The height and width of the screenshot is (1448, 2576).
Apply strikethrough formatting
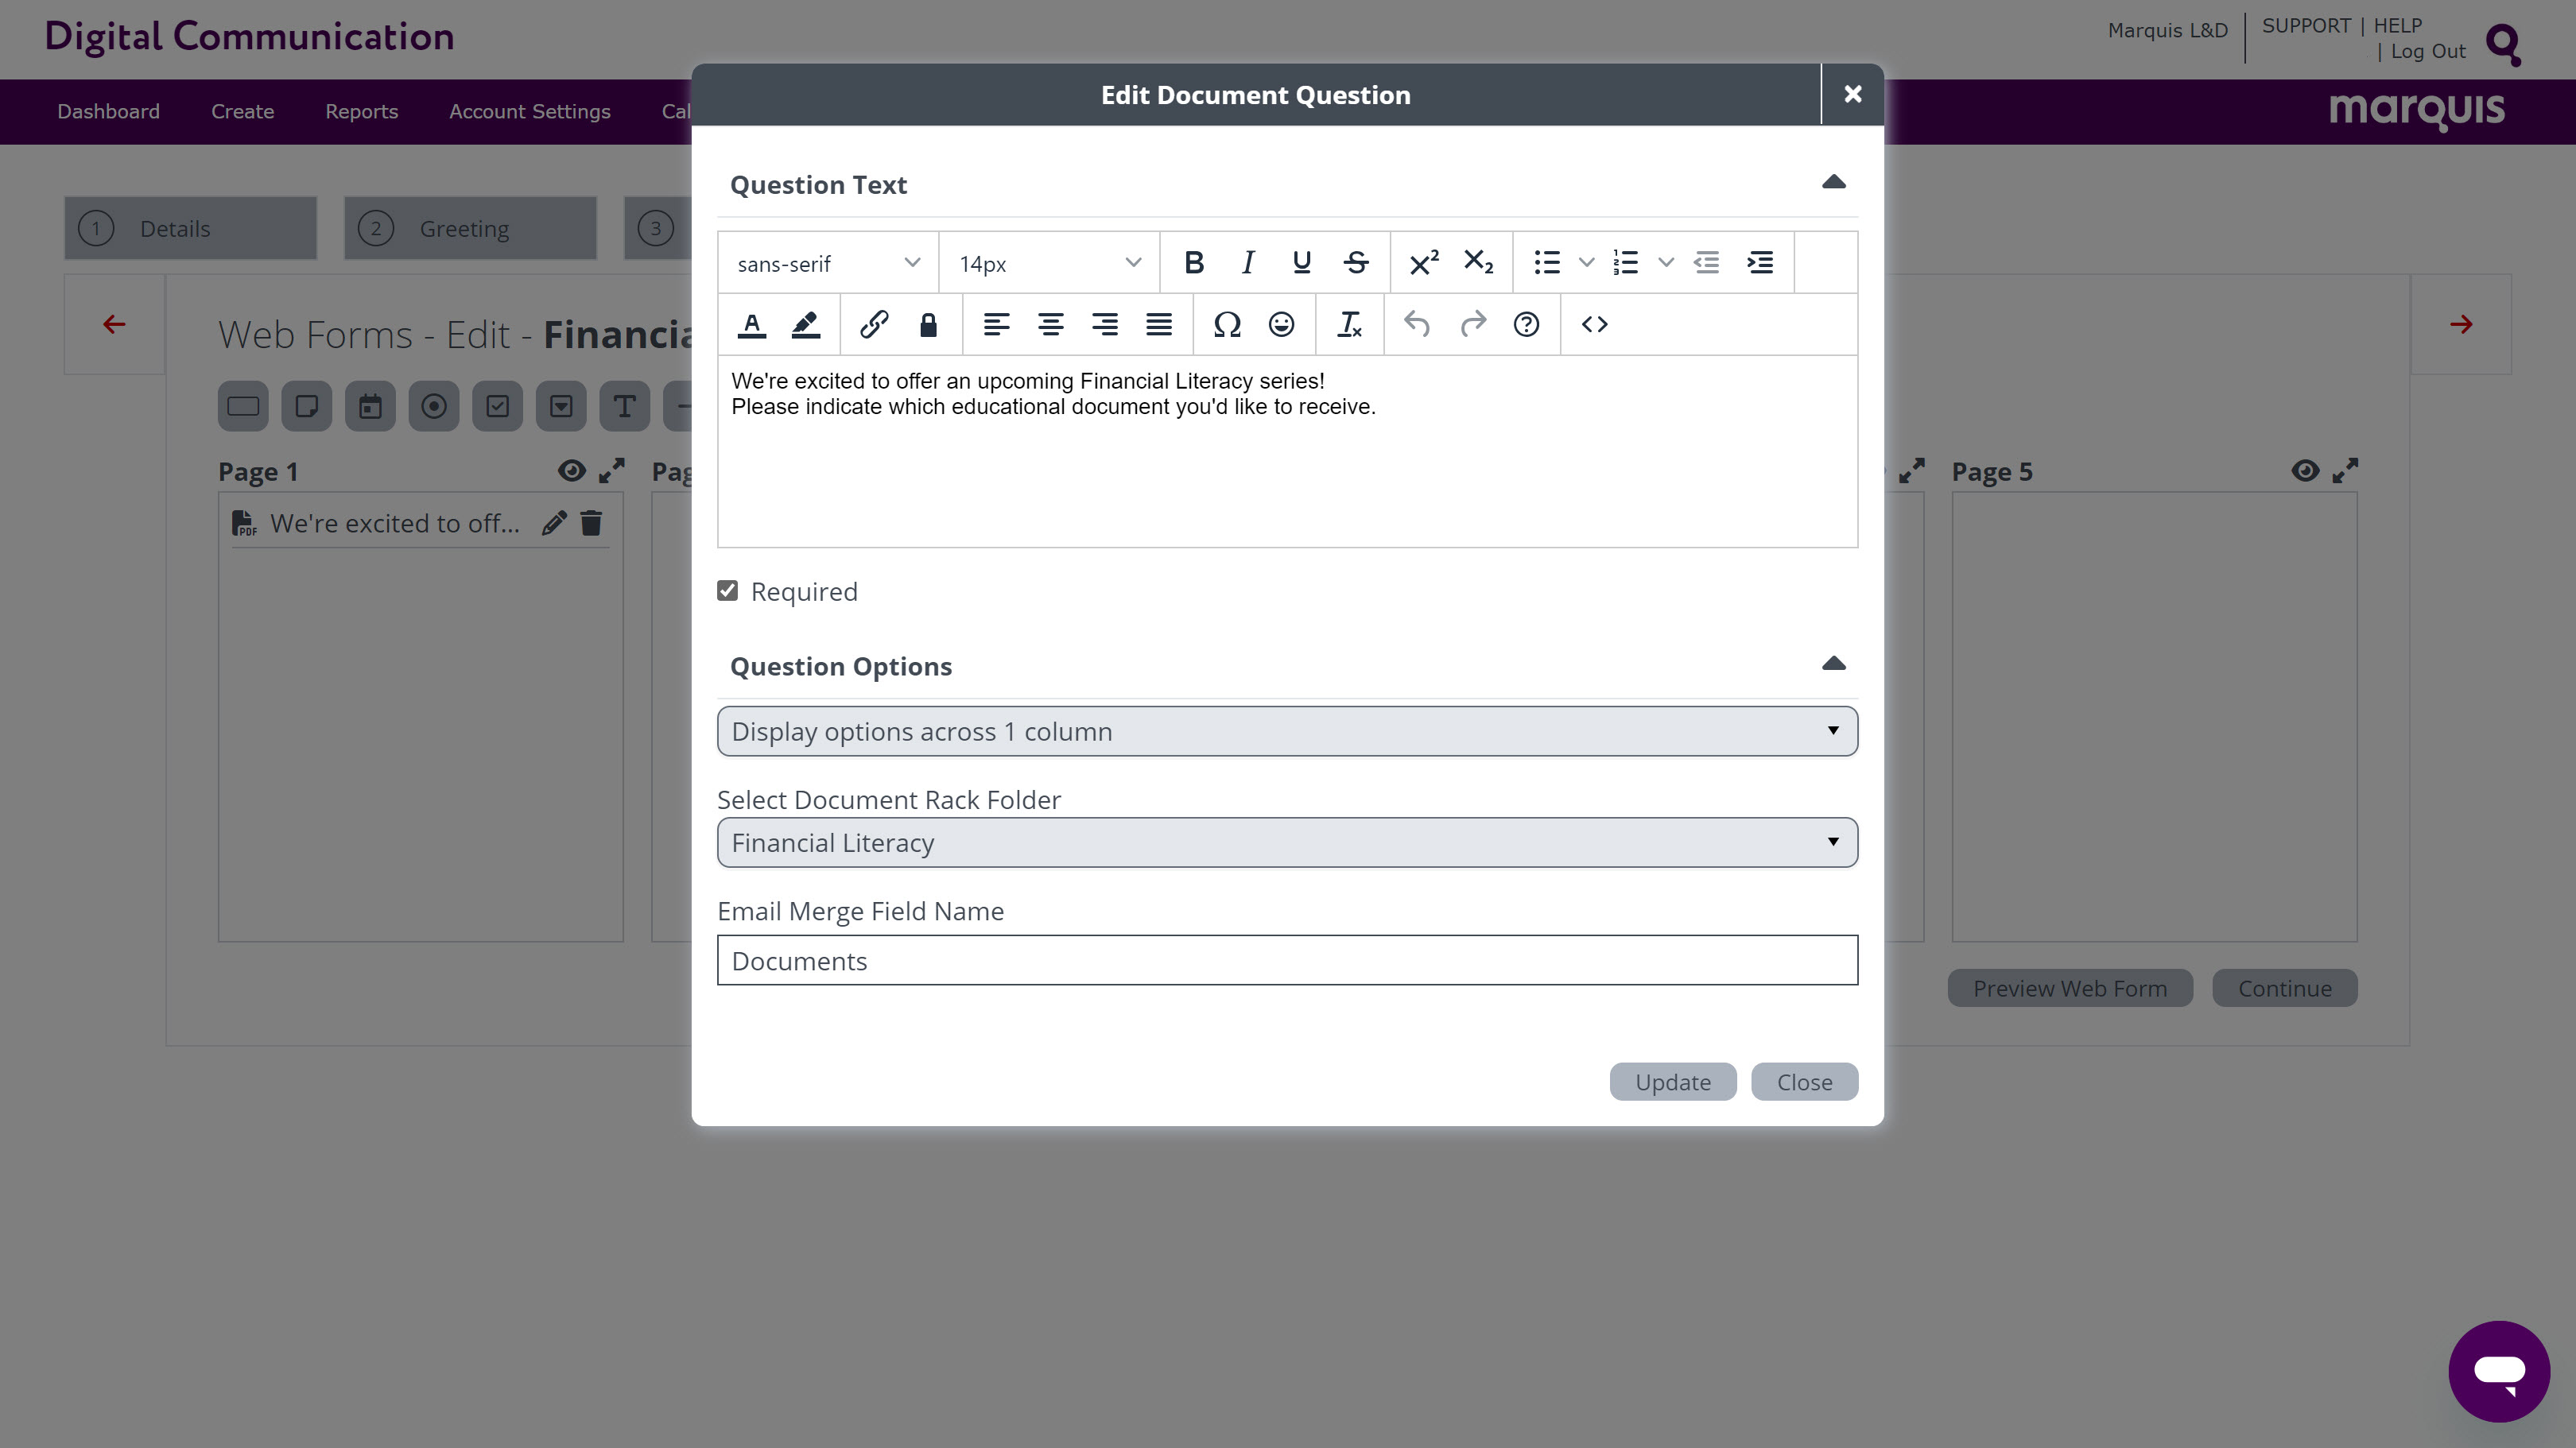click(x=1355, y=263)
